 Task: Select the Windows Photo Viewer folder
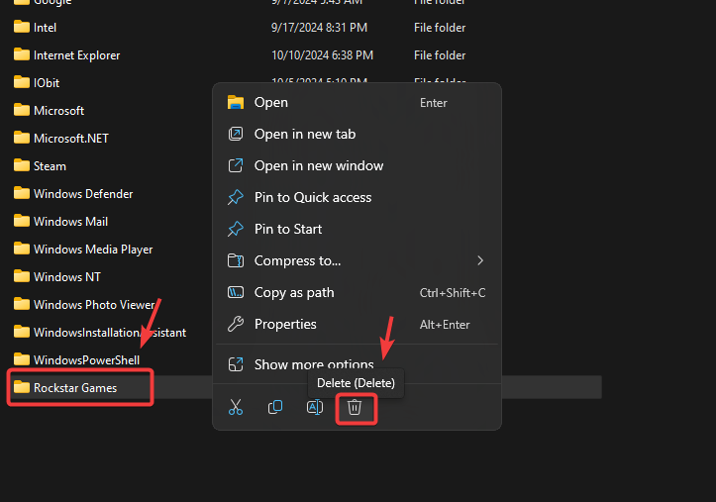(x=94, y=304)
